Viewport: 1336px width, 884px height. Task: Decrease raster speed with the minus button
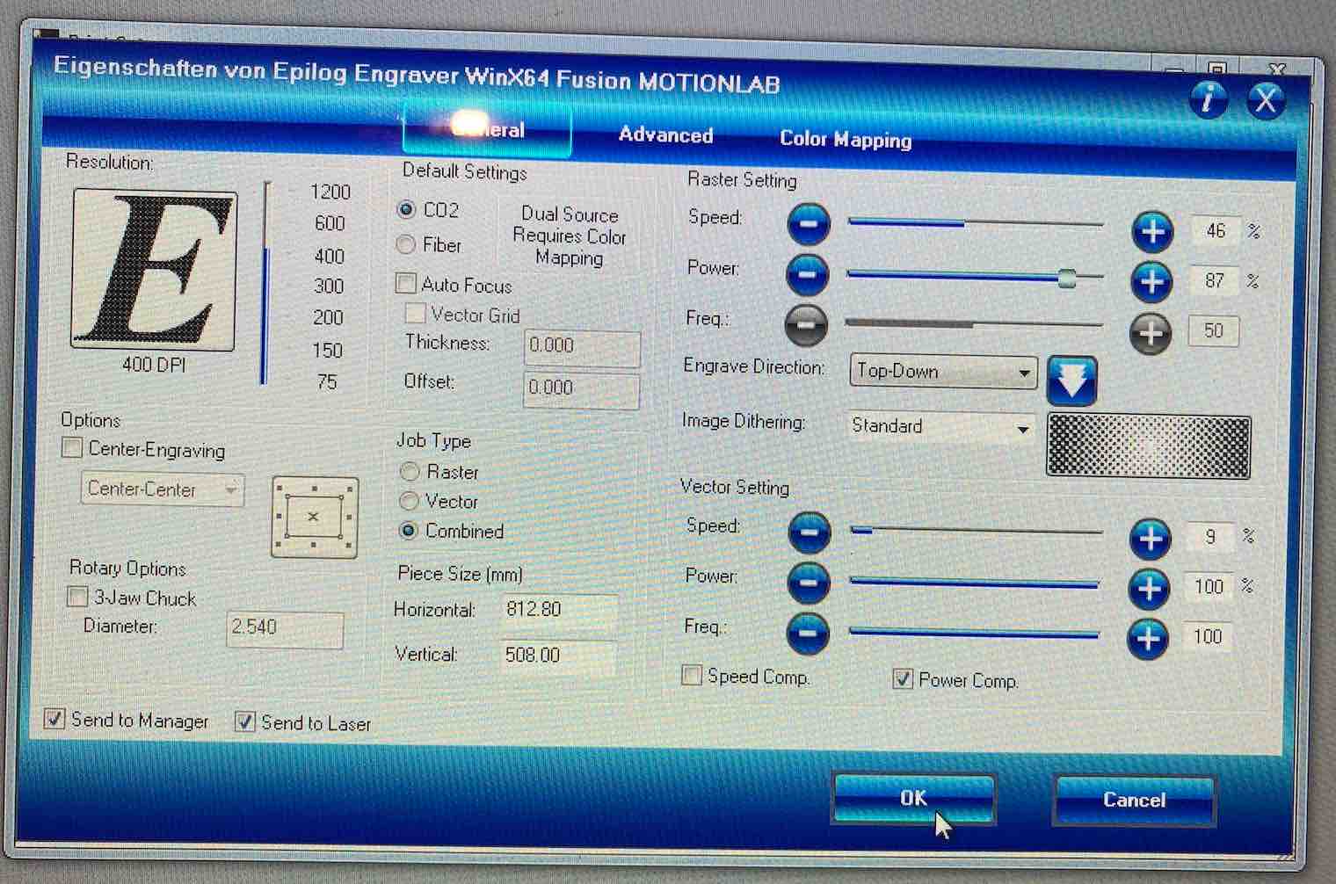click(809, 224)
